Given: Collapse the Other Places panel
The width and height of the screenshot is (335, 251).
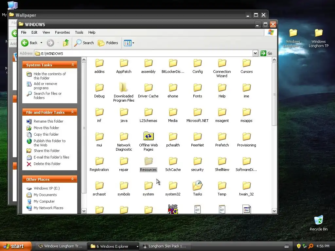Looking at the screenshot, I should (73, 179).
